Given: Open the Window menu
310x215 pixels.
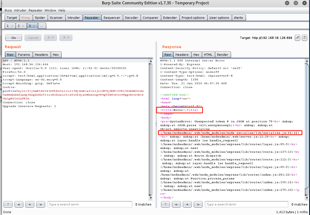Looking at the screenshot, I should point(50,10).
